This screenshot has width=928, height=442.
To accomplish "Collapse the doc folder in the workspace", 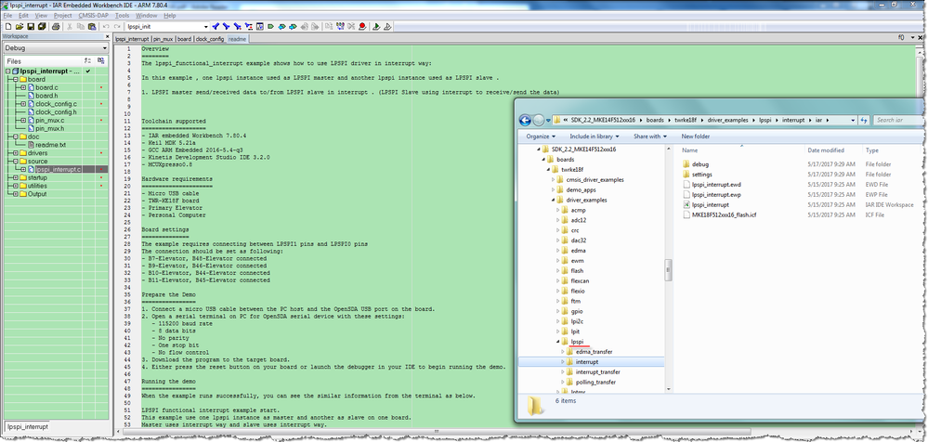I will coord(16,136).
